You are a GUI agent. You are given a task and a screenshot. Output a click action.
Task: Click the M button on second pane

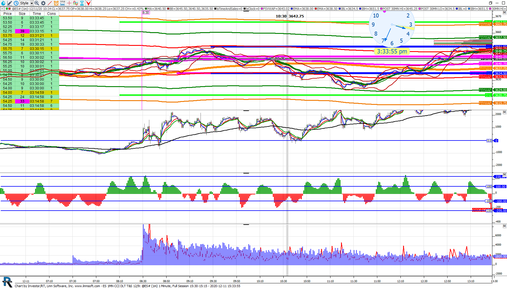504,112
